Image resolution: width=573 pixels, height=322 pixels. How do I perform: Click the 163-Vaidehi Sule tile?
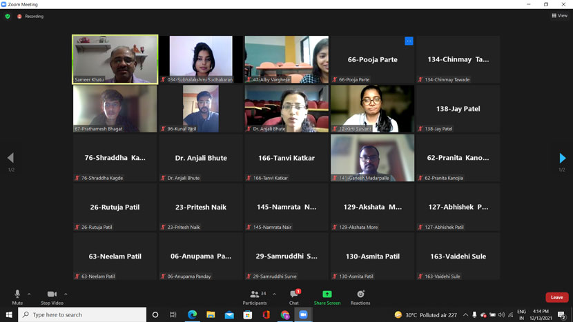click(458, 256)
